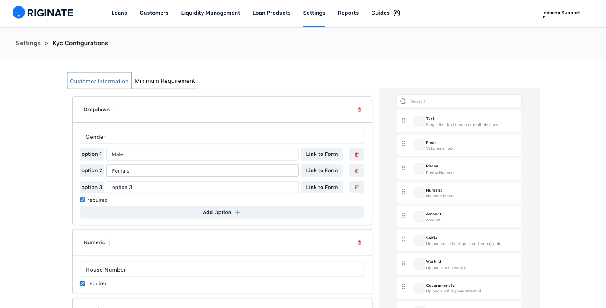Click the drag handle for Selfie field
This screenshot has width=606, height=308.
[x=404, y=239]
